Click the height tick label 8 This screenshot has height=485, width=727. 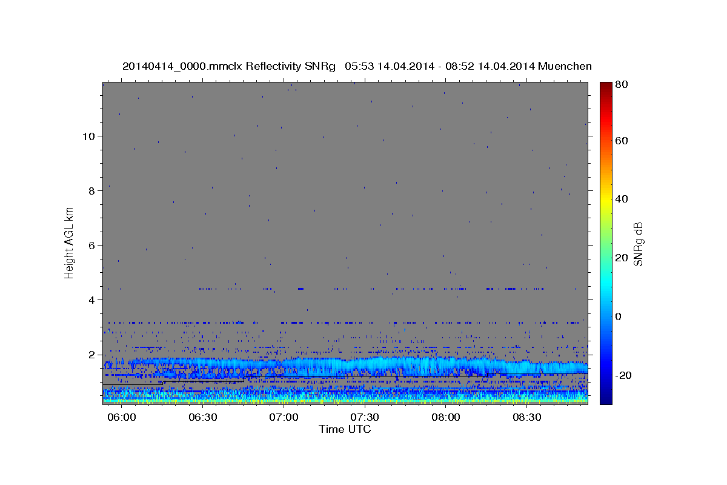click(x=91, y=190)
